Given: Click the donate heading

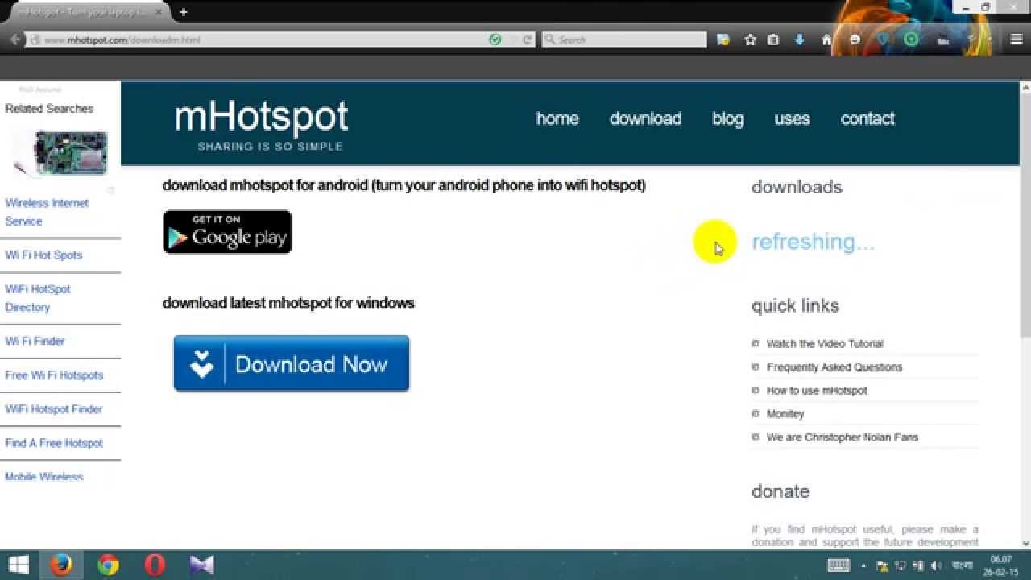Looking at the screenshot, I should (780, 491).
